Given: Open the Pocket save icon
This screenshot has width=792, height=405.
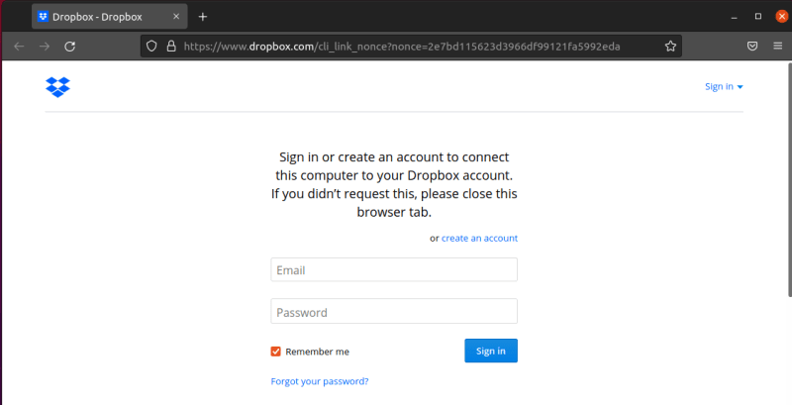Looking at the screenshot, I should 752,46.
